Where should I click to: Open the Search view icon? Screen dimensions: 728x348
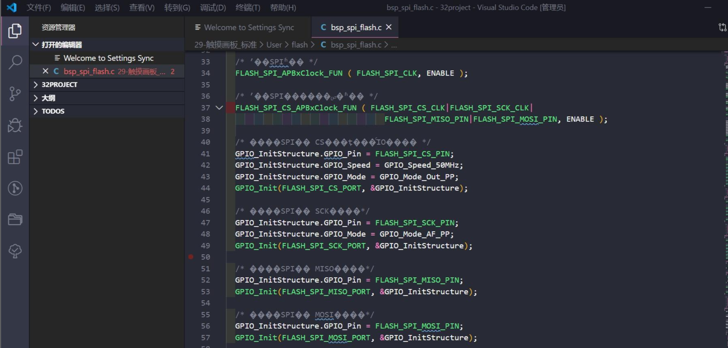(15, 62)
